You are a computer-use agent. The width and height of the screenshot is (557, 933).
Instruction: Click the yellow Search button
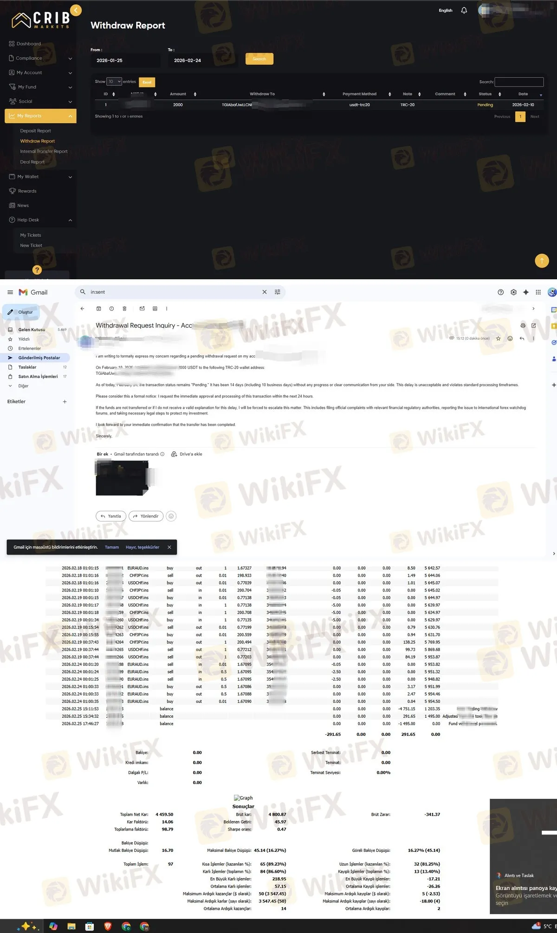pos(259,59)
